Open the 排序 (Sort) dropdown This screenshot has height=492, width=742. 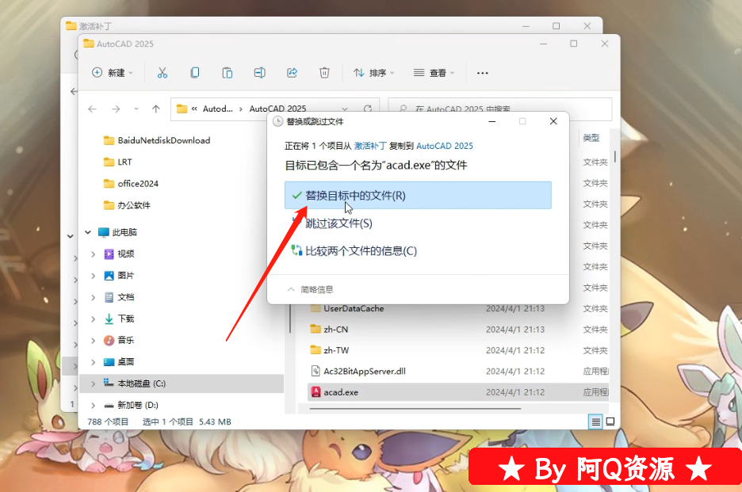tap(373, 72)
